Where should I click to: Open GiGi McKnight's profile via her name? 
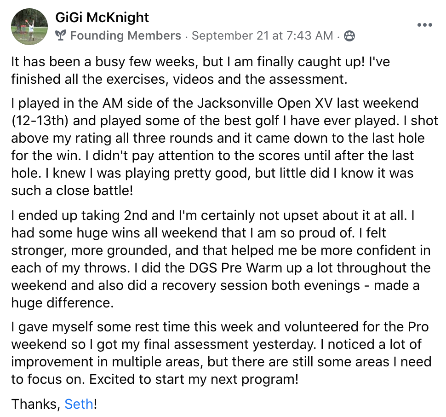102,18
